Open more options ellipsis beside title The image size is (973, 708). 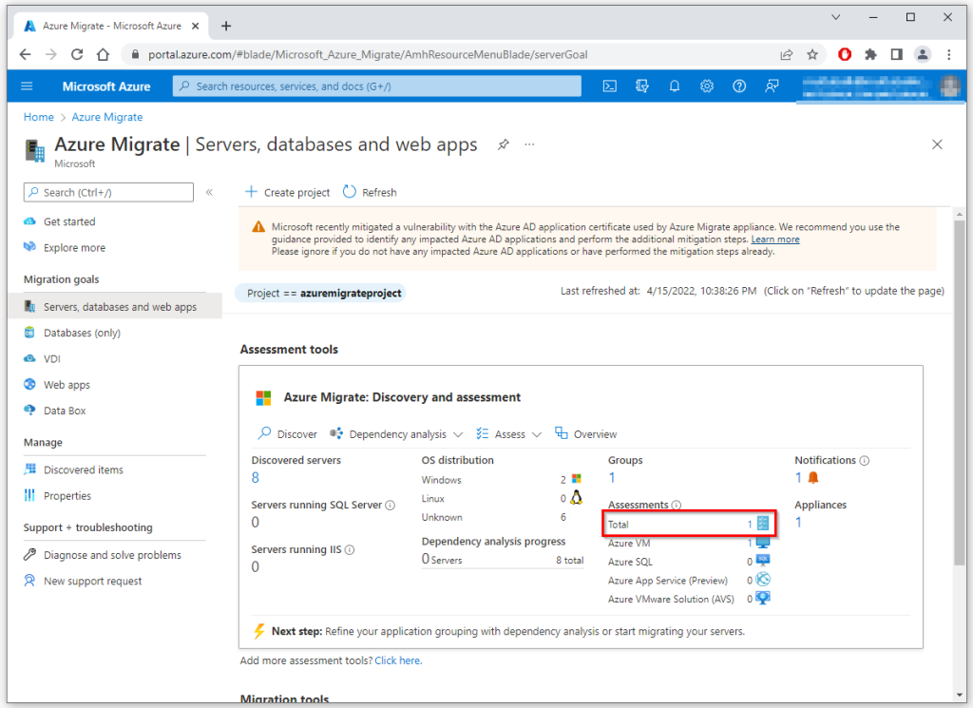click(529, 144)
